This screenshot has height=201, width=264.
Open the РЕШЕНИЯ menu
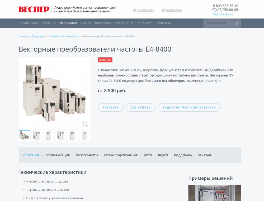point(50,23)
